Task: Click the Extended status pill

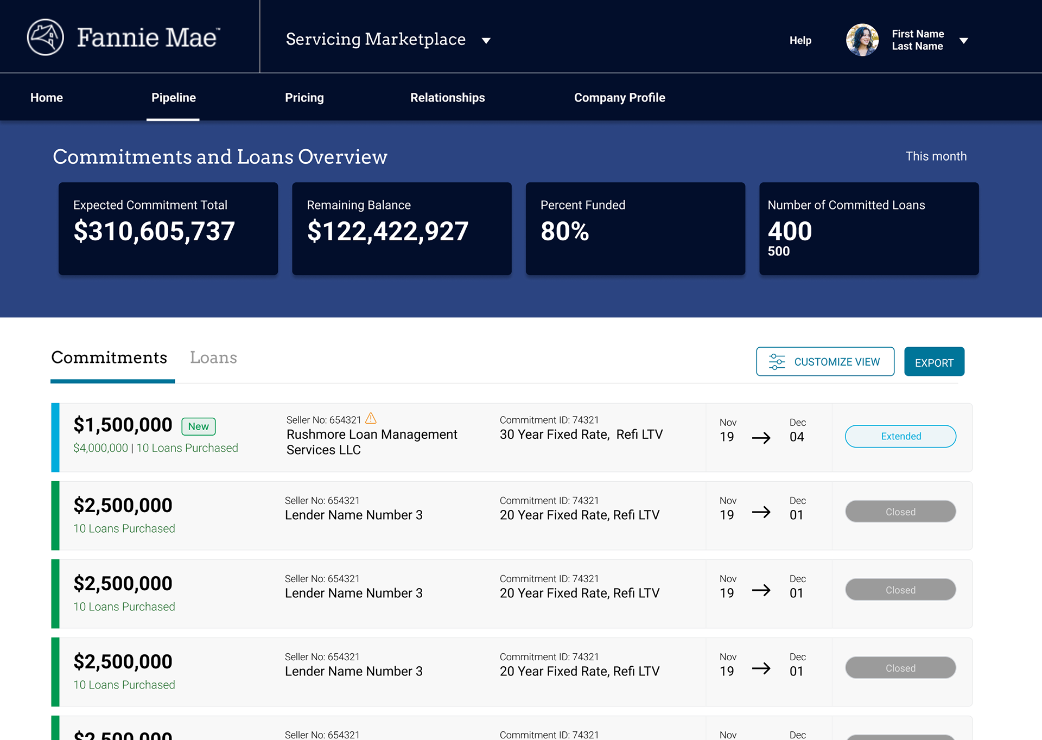Action: [900, 436]
